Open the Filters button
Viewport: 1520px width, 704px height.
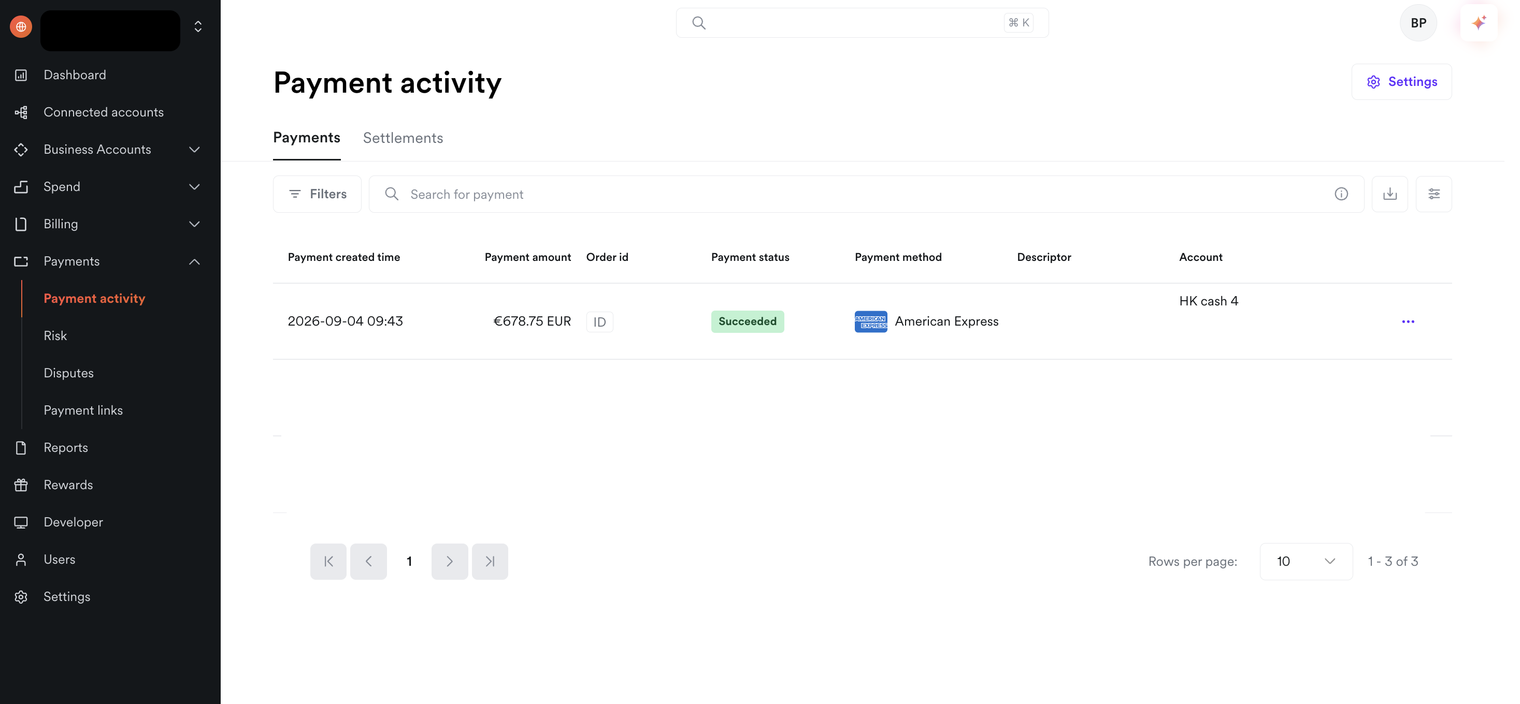coord(318,194)
